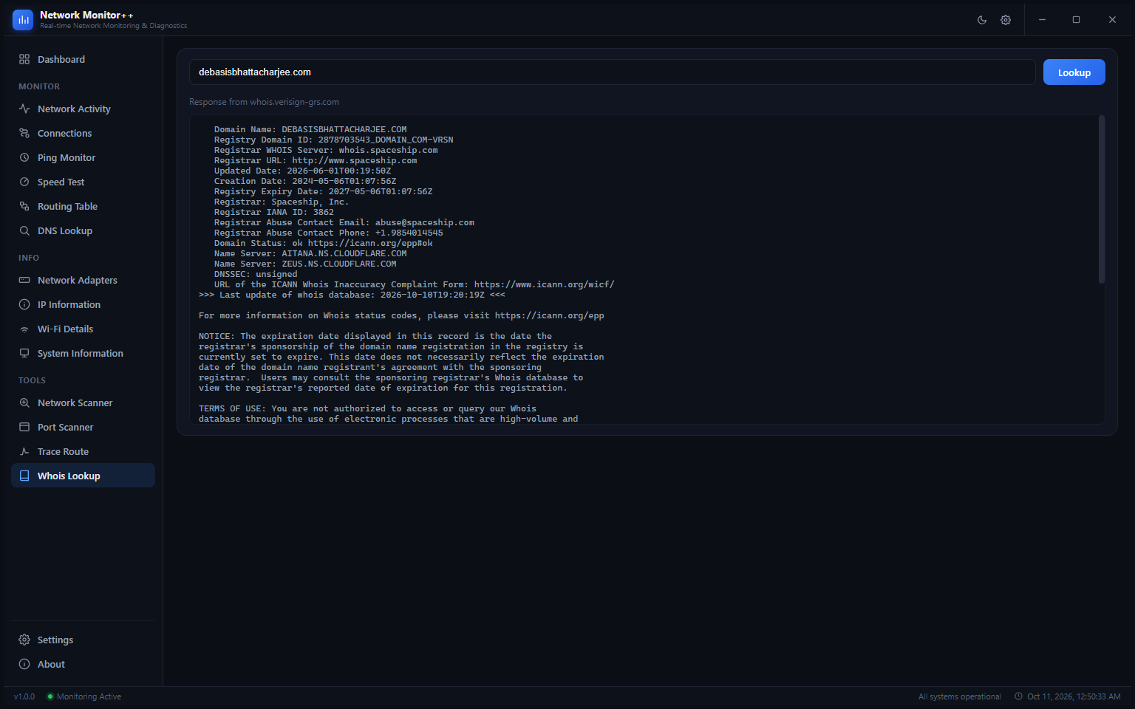
Task: Click the Response from whois.verisign-grs.com label
Action: [264, 102]
